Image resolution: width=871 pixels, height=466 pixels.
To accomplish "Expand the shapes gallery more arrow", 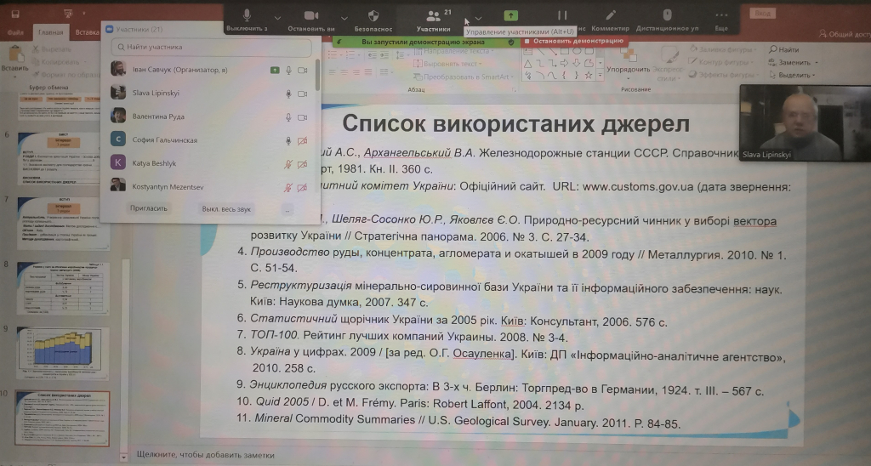I will pos(601,76).
